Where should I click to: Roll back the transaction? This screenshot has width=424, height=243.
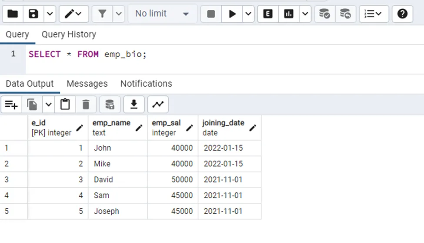click(x=345, y=14)
